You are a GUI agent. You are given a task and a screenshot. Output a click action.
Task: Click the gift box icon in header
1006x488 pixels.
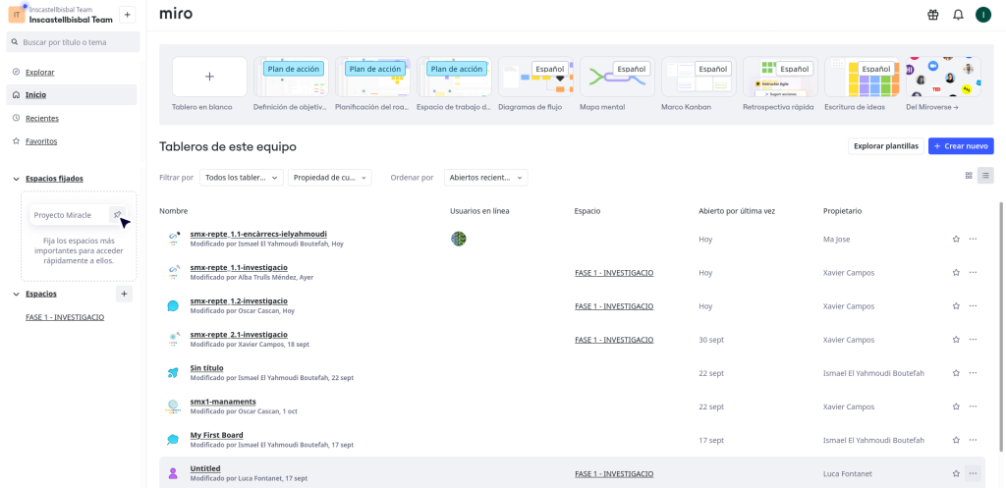(x=932, y=15)
